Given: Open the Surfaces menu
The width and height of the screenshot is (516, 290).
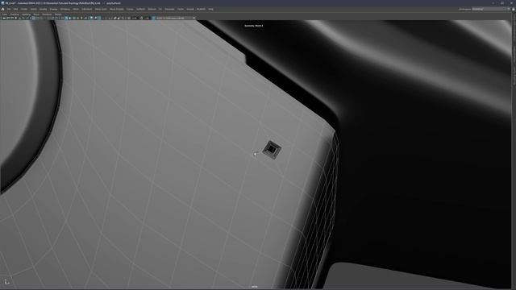Looking at the screenshot, I should coord(140,9).
